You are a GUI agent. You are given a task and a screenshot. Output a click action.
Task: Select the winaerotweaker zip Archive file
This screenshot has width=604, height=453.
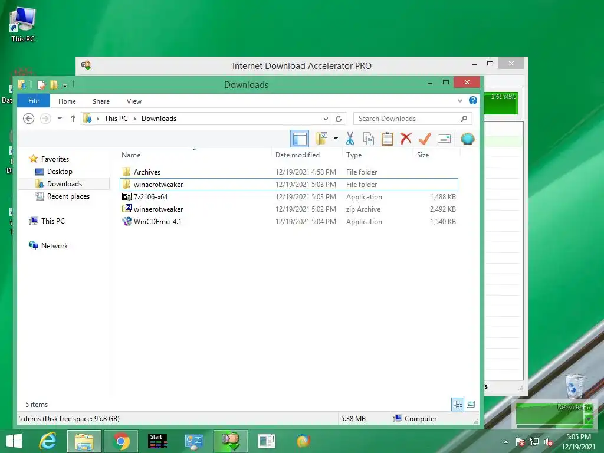point(289,209)
